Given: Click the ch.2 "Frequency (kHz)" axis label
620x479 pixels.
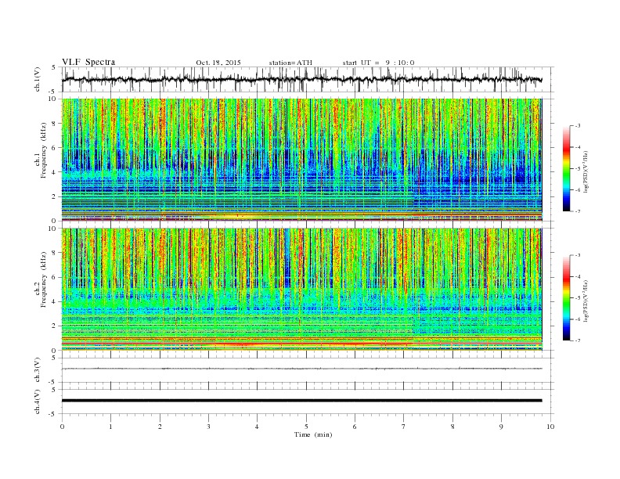Looking at the screenshot, I should point(43,279).
